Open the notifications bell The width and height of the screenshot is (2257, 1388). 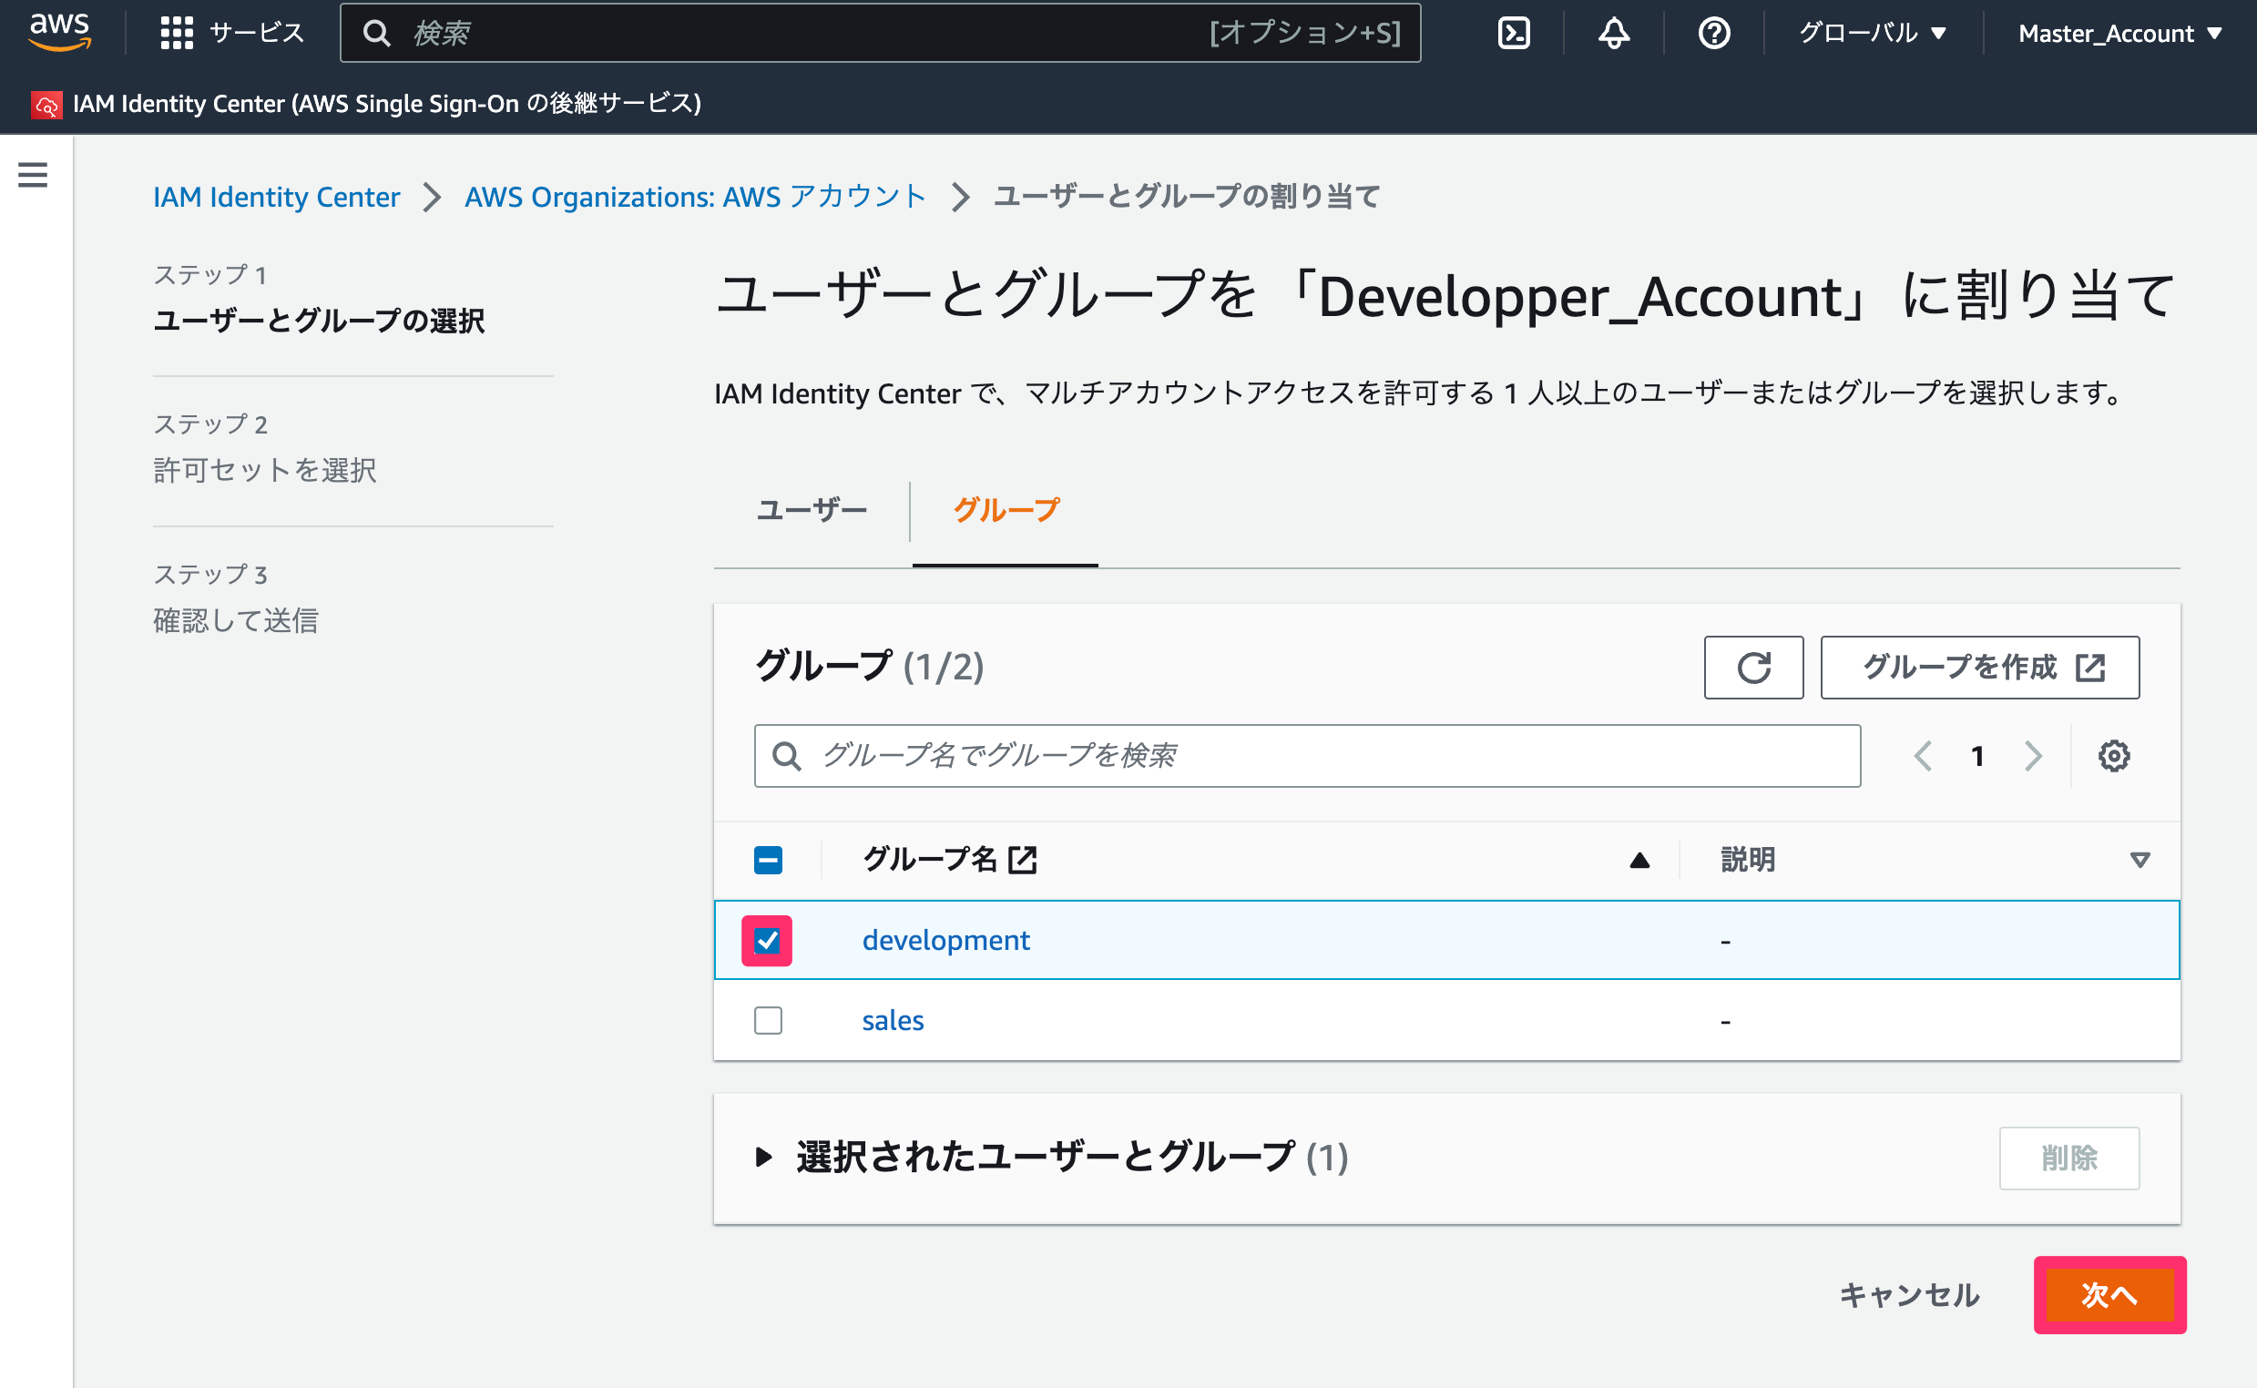[x=1614, y=34]
